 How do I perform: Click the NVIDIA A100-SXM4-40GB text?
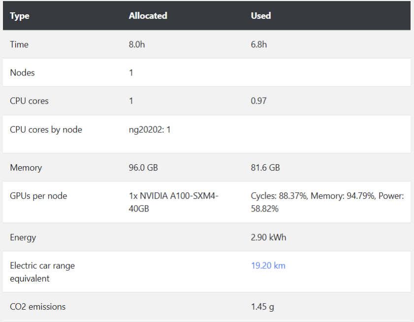pos(173,202)
